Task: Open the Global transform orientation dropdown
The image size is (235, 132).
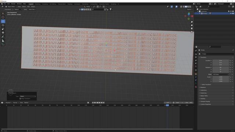Action: tap(88, 7)
